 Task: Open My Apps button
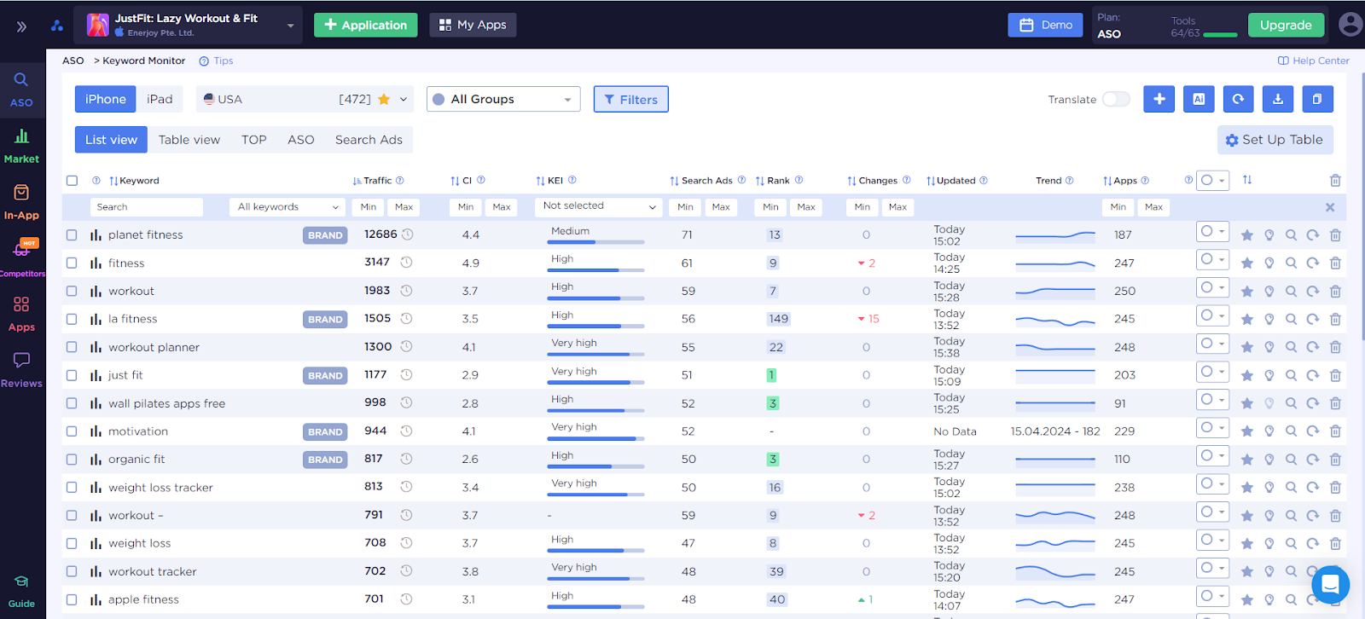473,25
